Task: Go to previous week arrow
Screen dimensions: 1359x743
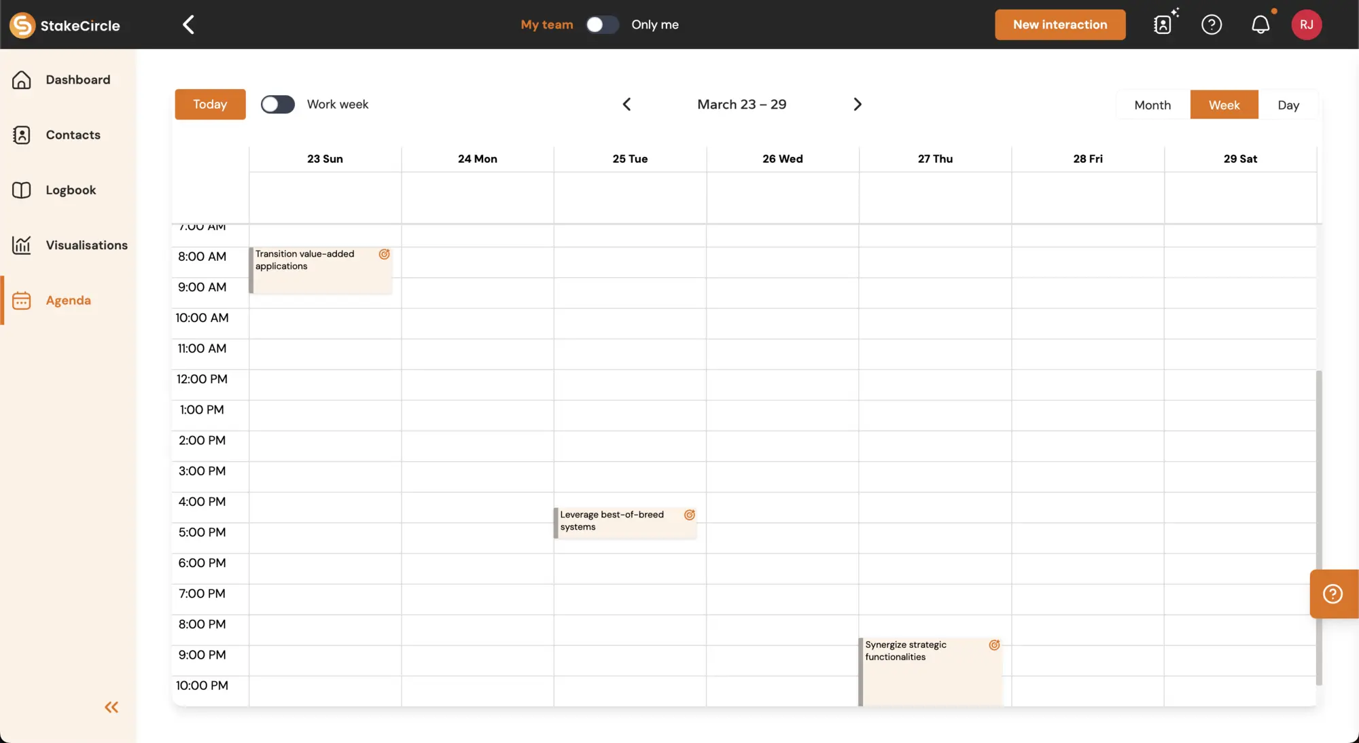Action: tap(626, 105)
